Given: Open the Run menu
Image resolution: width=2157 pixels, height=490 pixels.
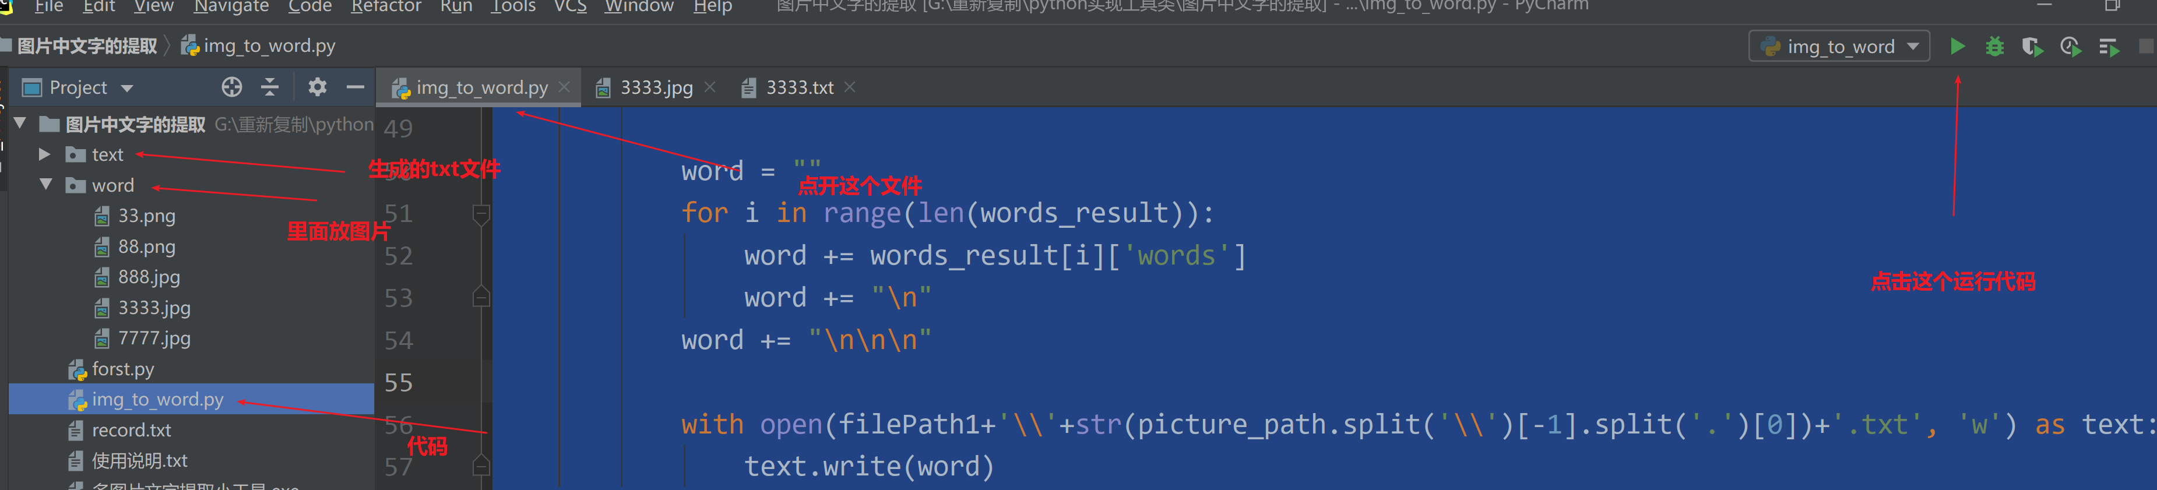Looking at the screenshot, I should click(456, 7).
